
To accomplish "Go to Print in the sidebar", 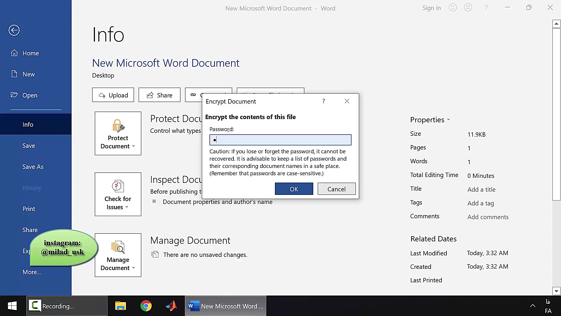I will pyautogui.click(x=29, y=209).
